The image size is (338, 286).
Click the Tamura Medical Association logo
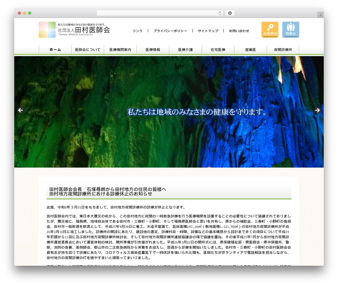point(74,30)
